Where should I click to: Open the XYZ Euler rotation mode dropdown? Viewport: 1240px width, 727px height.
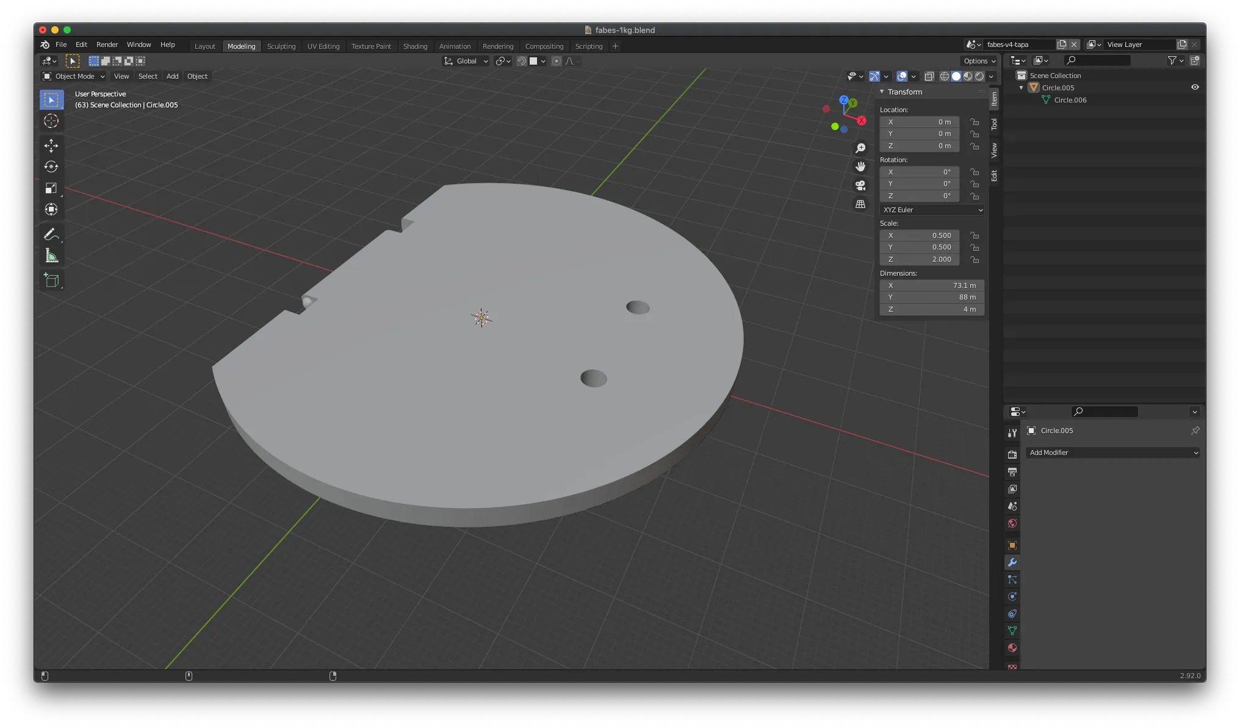point(932,210)
